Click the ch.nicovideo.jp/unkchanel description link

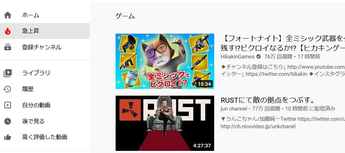[x=258, y=126]
